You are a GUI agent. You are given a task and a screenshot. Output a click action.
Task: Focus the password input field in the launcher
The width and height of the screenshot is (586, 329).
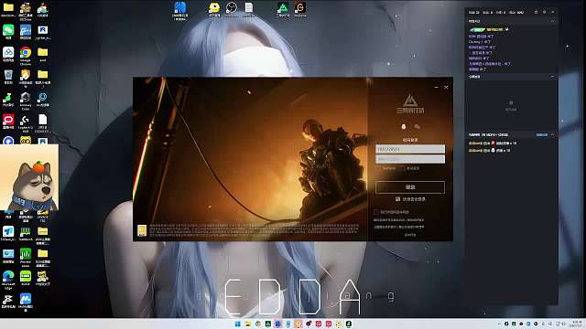tap(410, 159)
